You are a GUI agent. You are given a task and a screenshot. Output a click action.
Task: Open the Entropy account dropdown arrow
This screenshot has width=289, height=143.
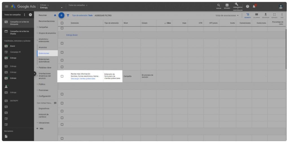click(62, 8)
